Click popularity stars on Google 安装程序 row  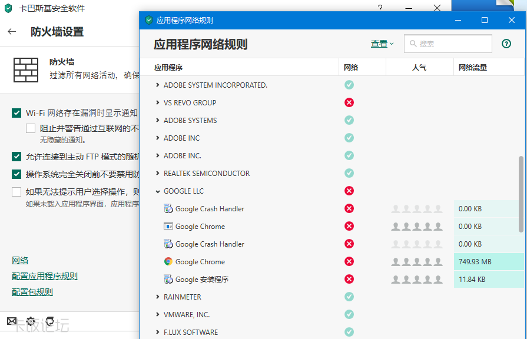pos(417,279)
